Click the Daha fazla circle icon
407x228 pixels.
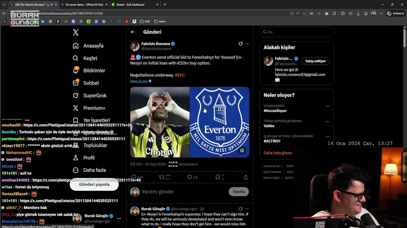click(76, 170)
